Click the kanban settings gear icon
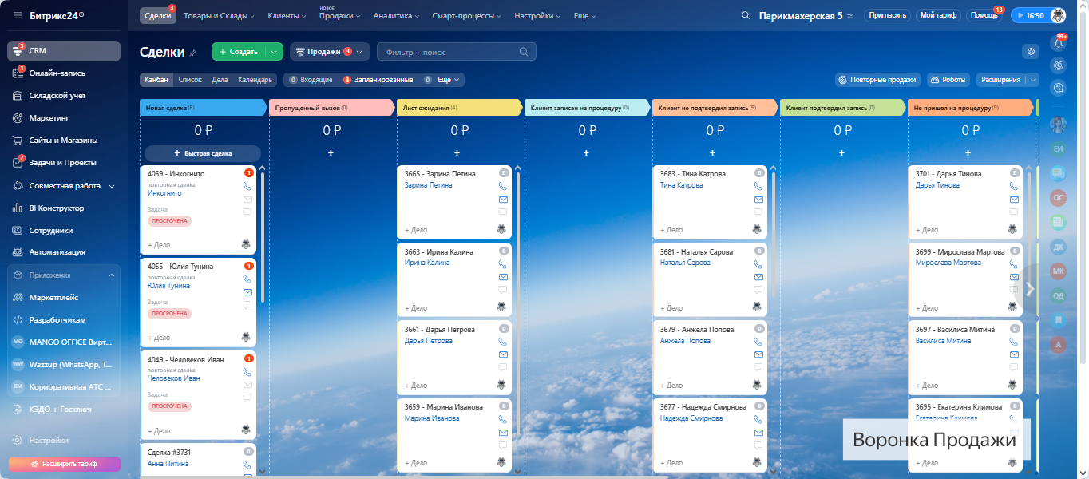1089x479 pixels. pos(1032,52)
